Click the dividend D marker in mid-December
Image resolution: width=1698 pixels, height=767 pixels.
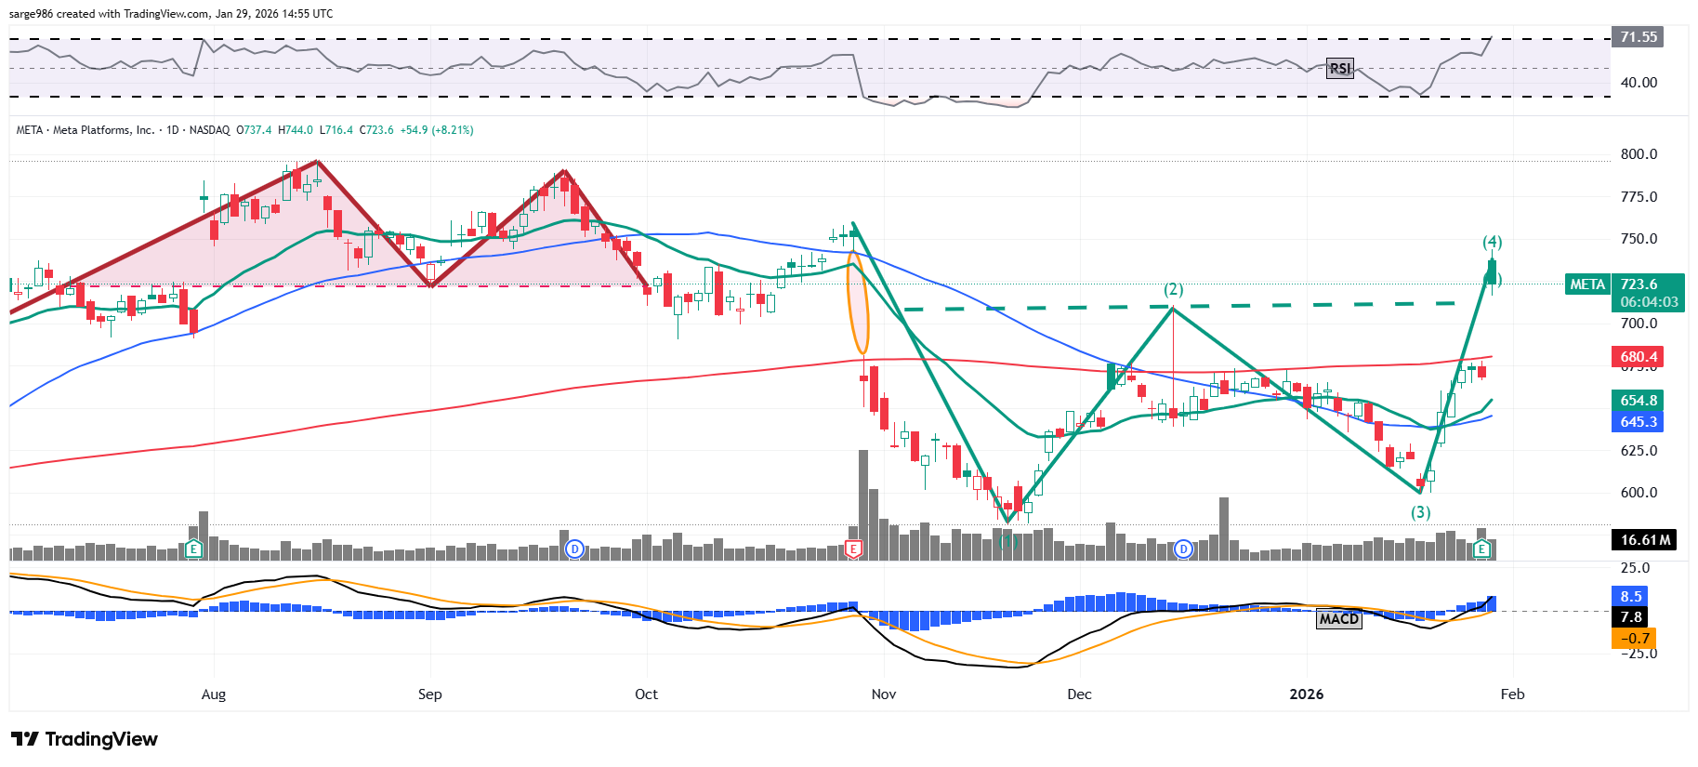tap(1183, 549)
